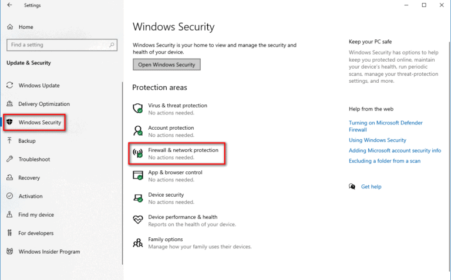Click the Family options people icon

tap(138, 242)
